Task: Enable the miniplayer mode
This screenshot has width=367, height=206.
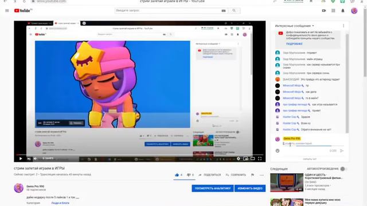Action: (x=245, y=159)
